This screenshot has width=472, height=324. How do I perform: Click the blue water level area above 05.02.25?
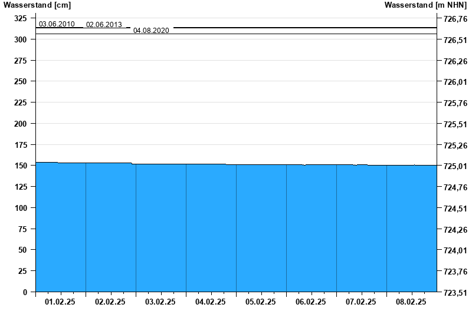click(261, 229)
